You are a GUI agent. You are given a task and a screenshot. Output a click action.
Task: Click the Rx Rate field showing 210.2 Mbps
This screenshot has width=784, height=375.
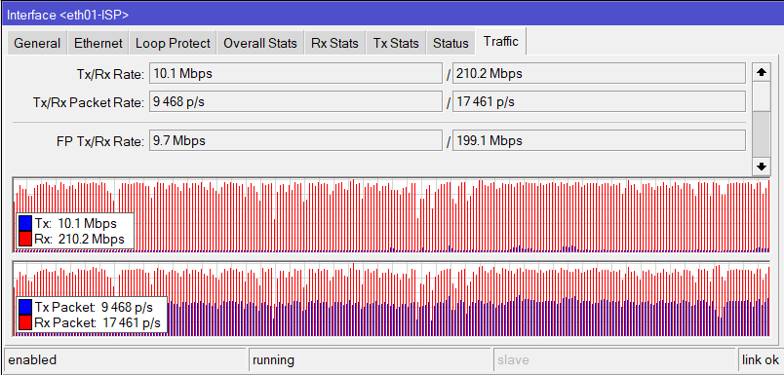(599, 73)
